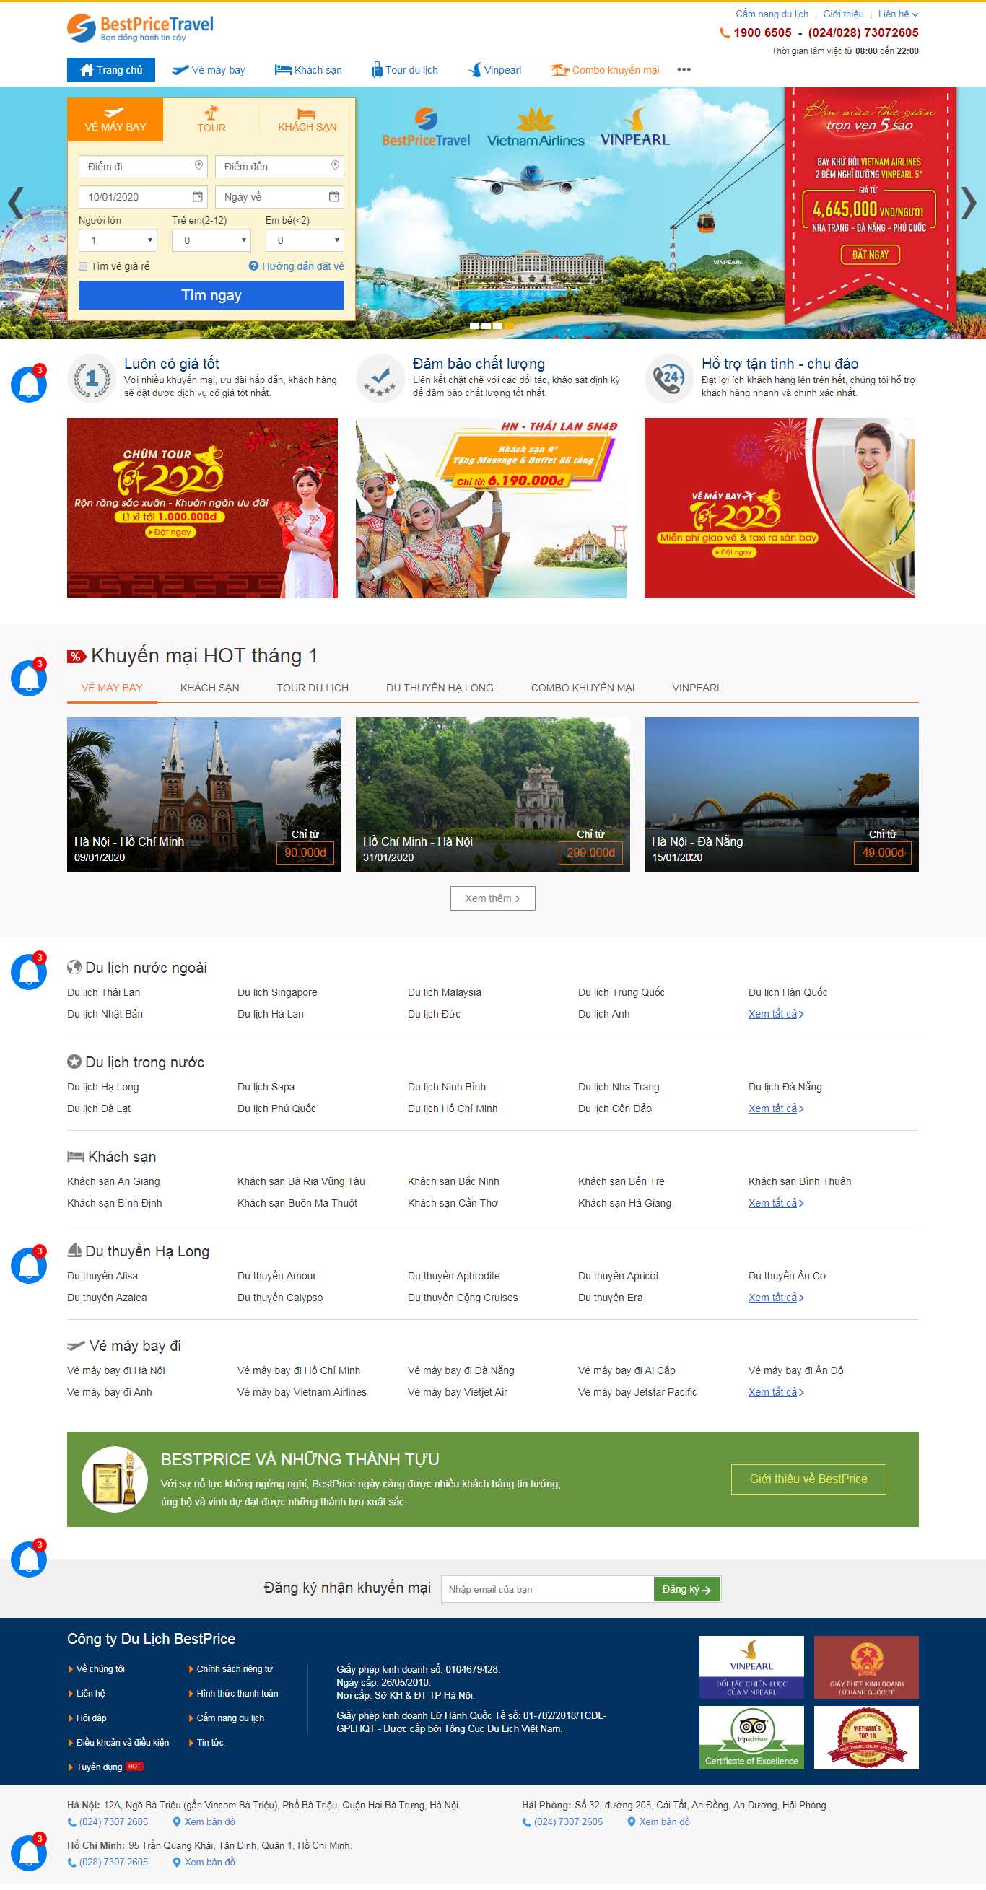Expand Xem tất cả for Du lịch trong nước

tap(775, 1108)
